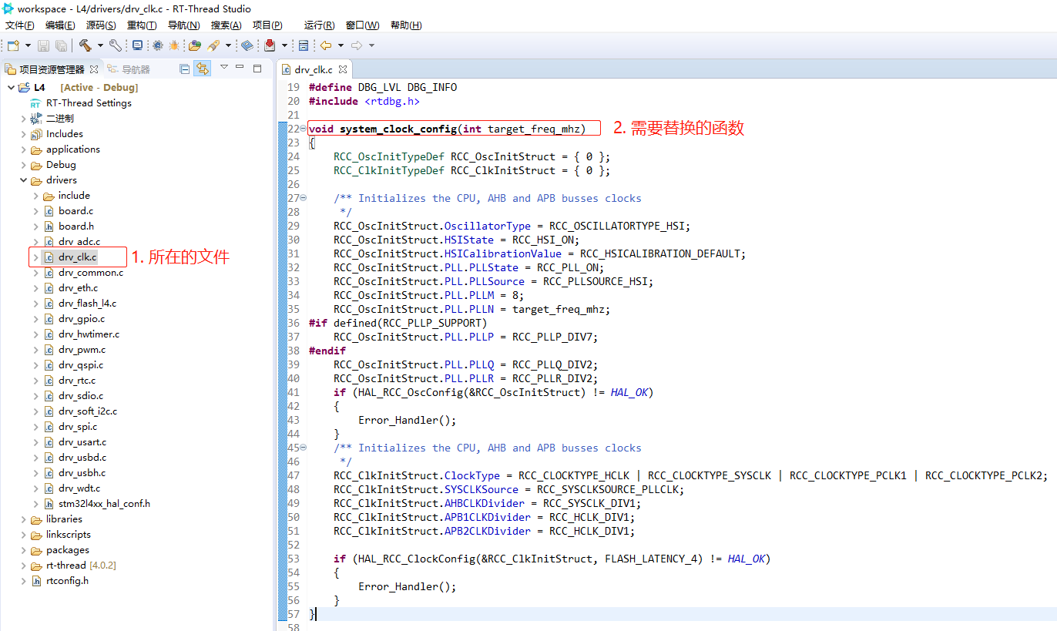
Task: Minimize the project explorer panel
Action: [240, 68]
